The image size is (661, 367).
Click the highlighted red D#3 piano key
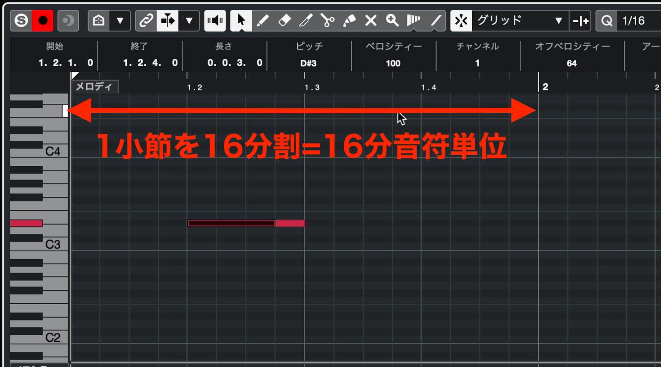(x=26, y=224)
